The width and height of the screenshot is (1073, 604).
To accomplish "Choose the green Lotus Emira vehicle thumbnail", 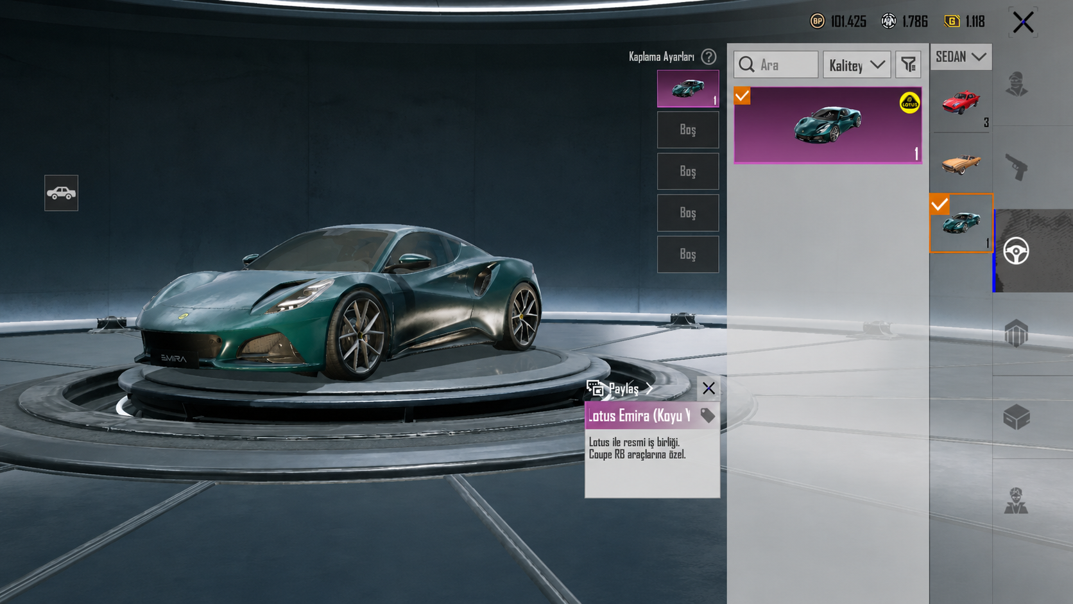I will tap(961, 223).
